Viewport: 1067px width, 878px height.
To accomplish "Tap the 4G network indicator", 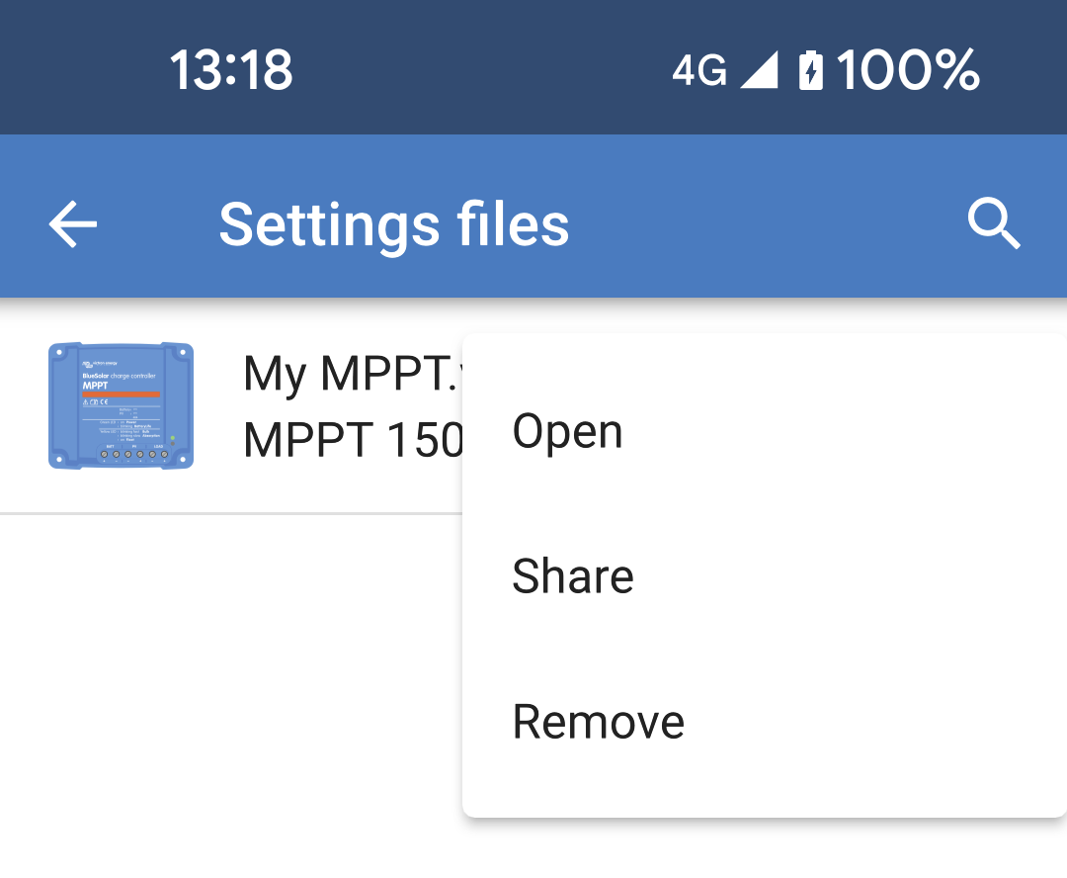I will pos(699,69).
